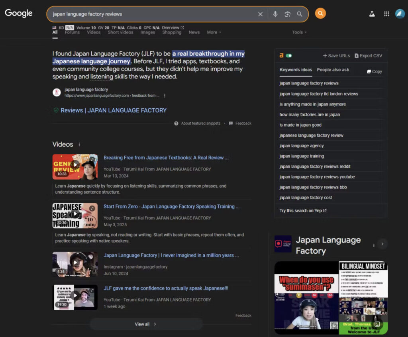Image resolution: width=408 pixels, height=337 pixels.
Task: Click inside the Google search input field
Action: tap(153, 14)
